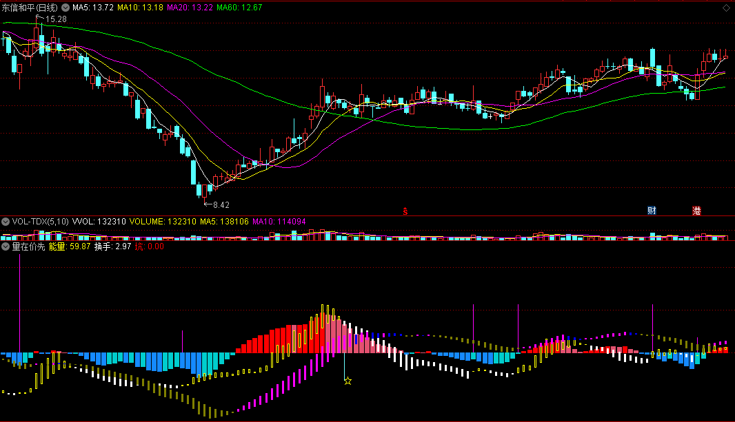
Task: Click the diamond icon at top right
Action: [726, 8]
